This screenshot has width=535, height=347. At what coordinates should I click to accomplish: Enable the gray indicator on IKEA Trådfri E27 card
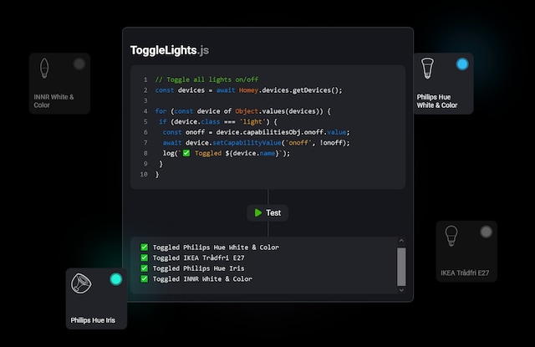pos(486,231)
